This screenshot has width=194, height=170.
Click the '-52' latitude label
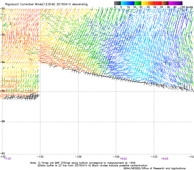pos(2,35)
